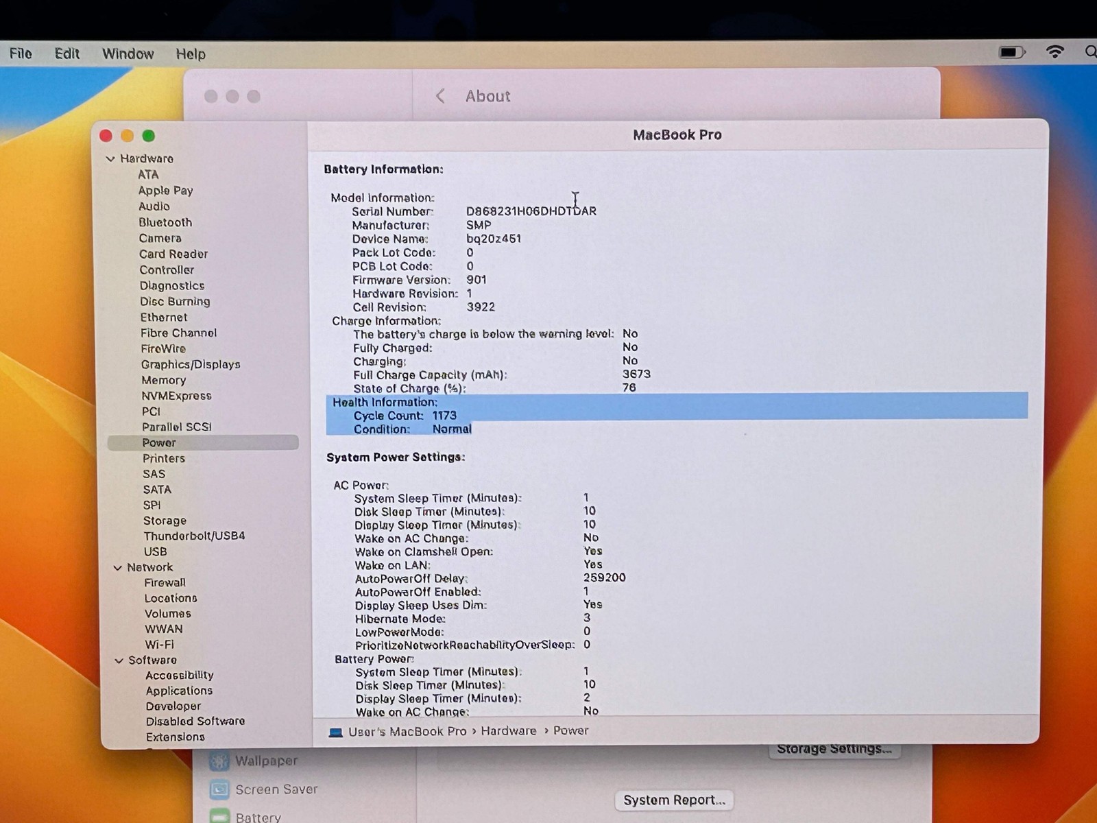Select Card Reader in the sidebar
Screen dimensions: 1097x823
click(x=173, y=254)
